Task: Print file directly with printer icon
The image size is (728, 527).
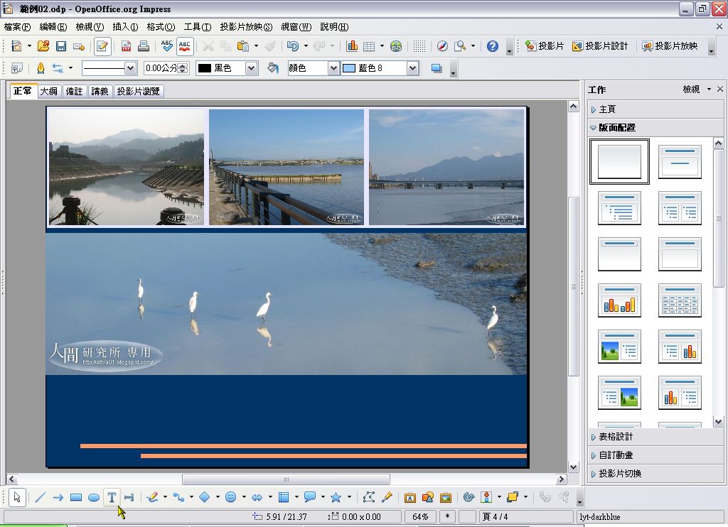Action: pyautogui.click(x=144, y=46)
